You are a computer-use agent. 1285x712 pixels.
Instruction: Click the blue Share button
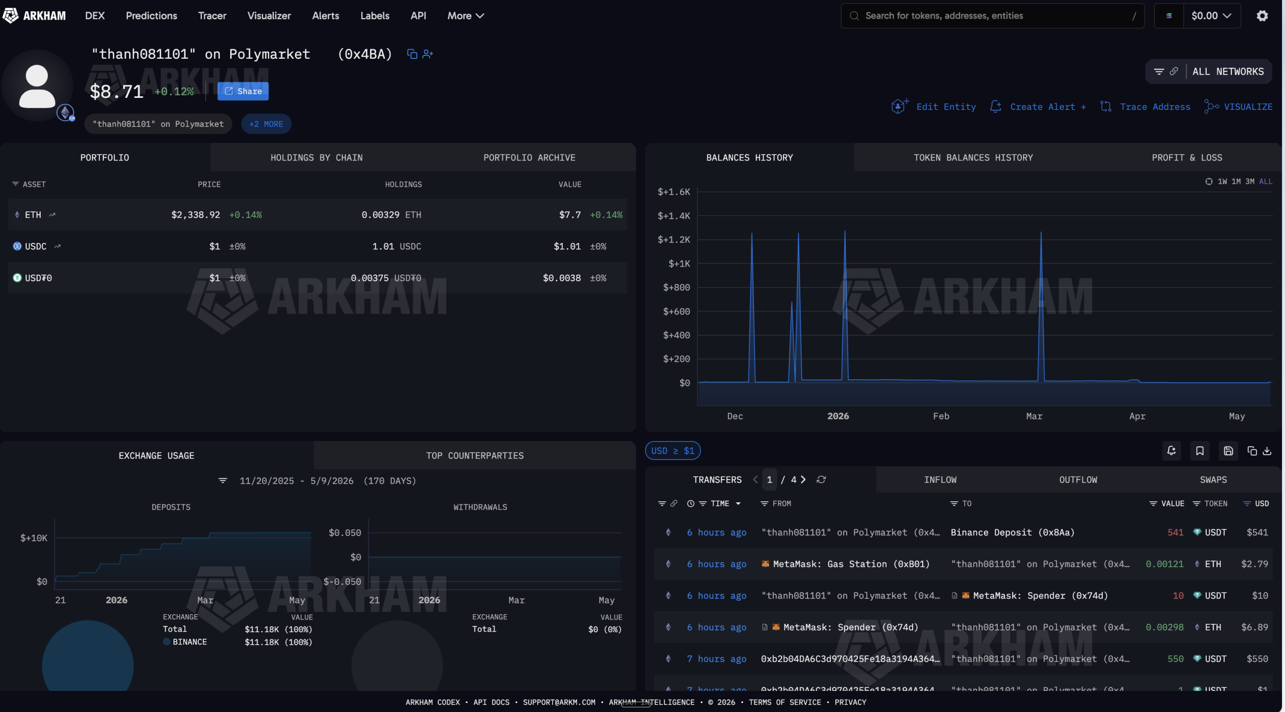click(243, 91)
